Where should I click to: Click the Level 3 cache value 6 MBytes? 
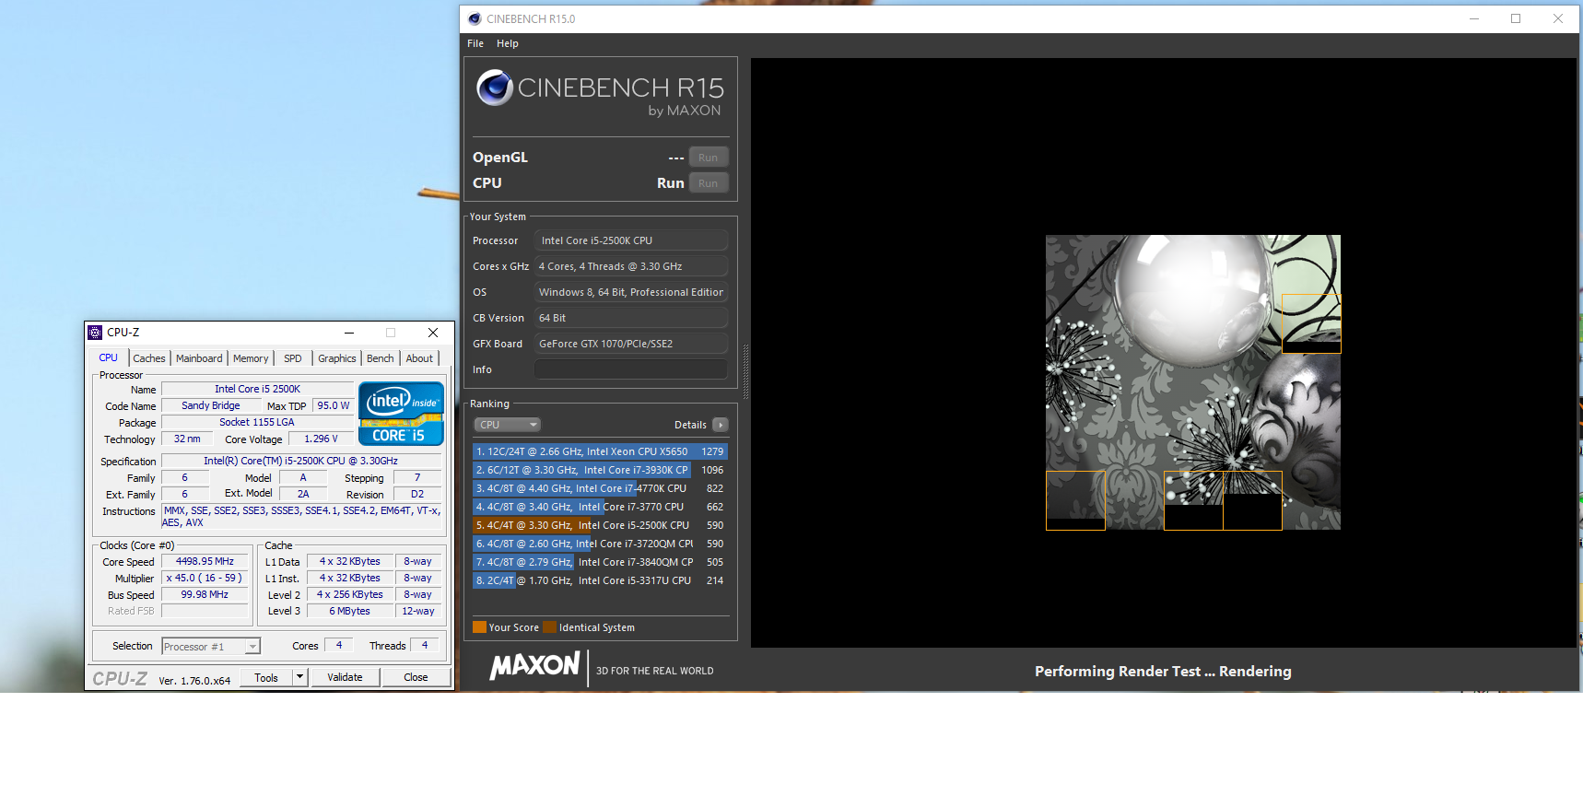[350, 611]
